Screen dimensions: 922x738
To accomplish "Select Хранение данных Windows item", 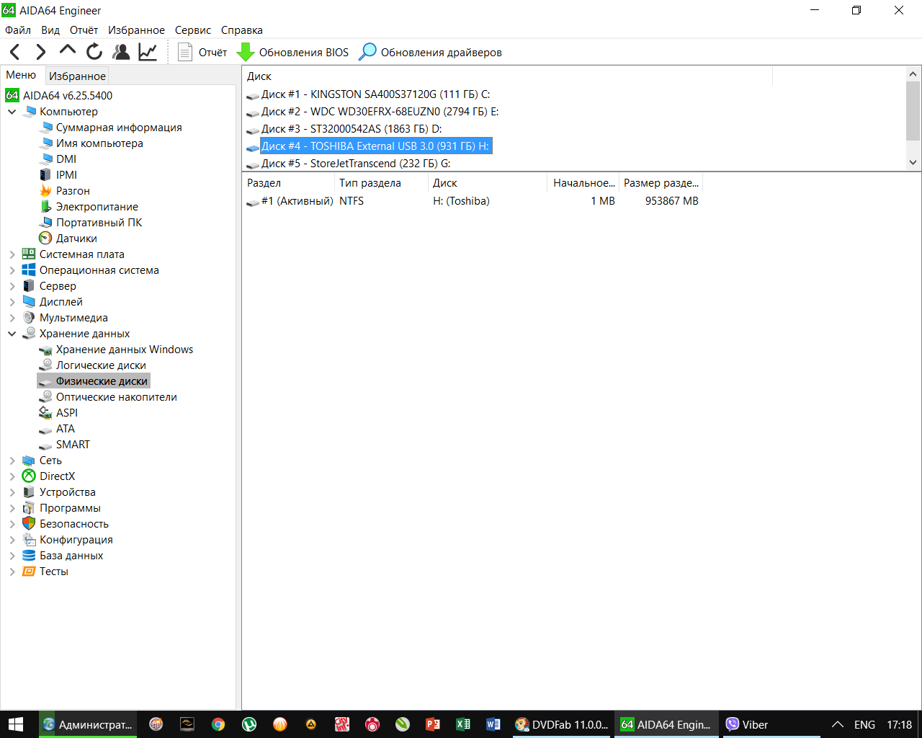I will point(125,350).
